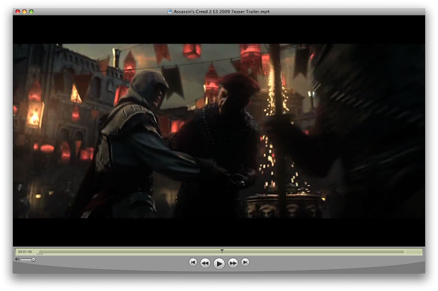Click the video frame area

[x=219, y=131]
